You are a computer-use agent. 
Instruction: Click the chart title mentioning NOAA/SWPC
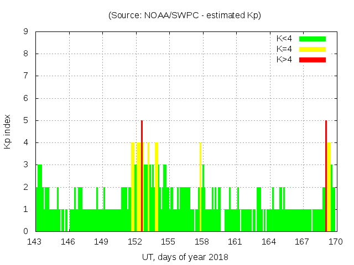pyautogui.click(x=185, y=15)
